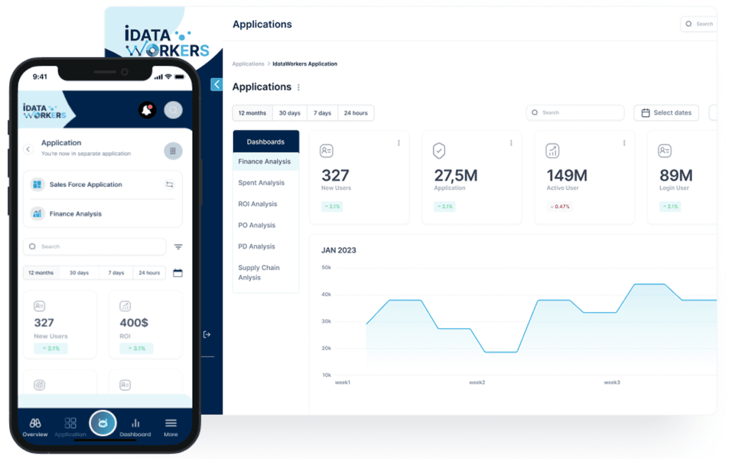Open the calendar icon on the phone
This screenshot has width=729, height=459.
(x=178, y=273)
